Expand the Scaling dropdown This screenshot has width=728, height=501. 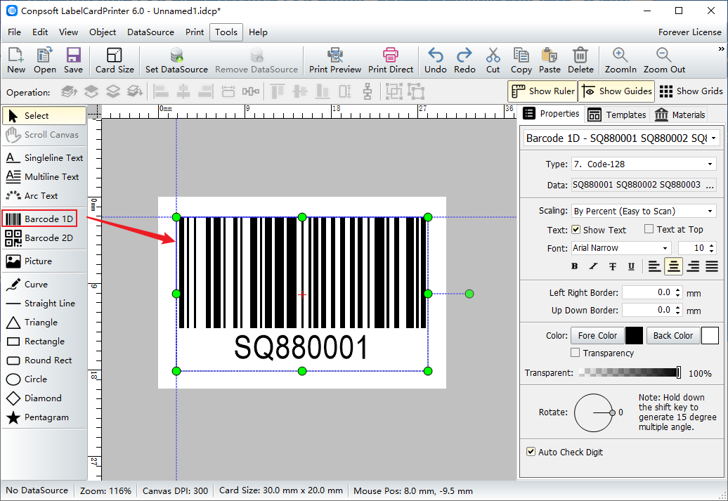[x=710, y=212]
